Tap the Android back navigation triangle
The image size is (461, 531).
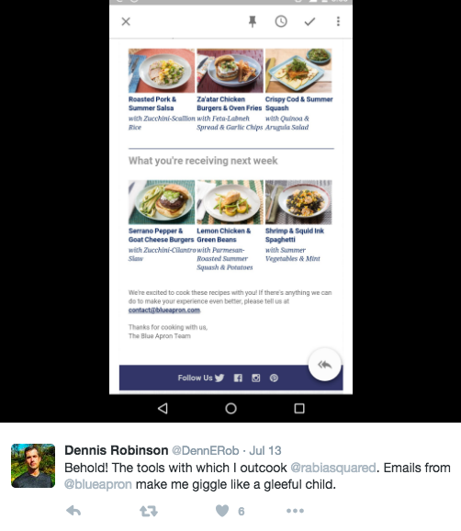(x=163, y=408)
